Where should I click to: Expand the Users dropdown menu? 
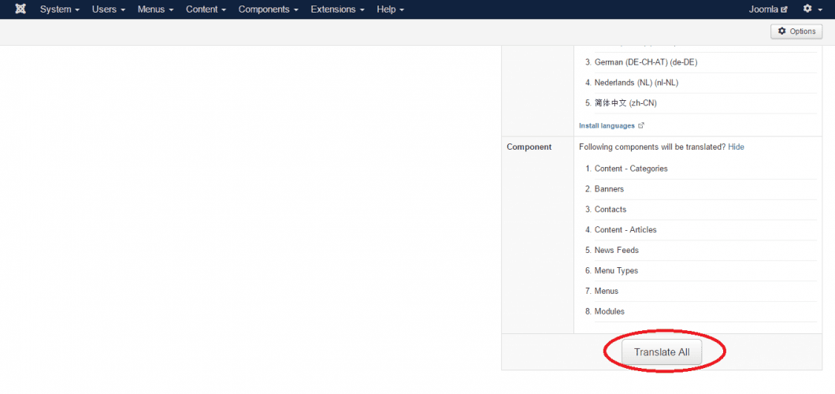pos(108,9)
